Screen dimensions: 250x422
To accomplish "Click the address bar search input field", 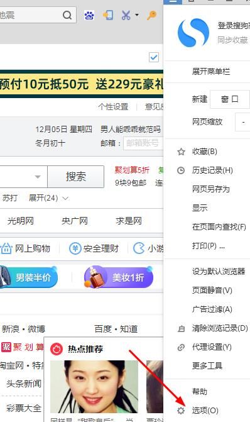I will coord(38,15).
